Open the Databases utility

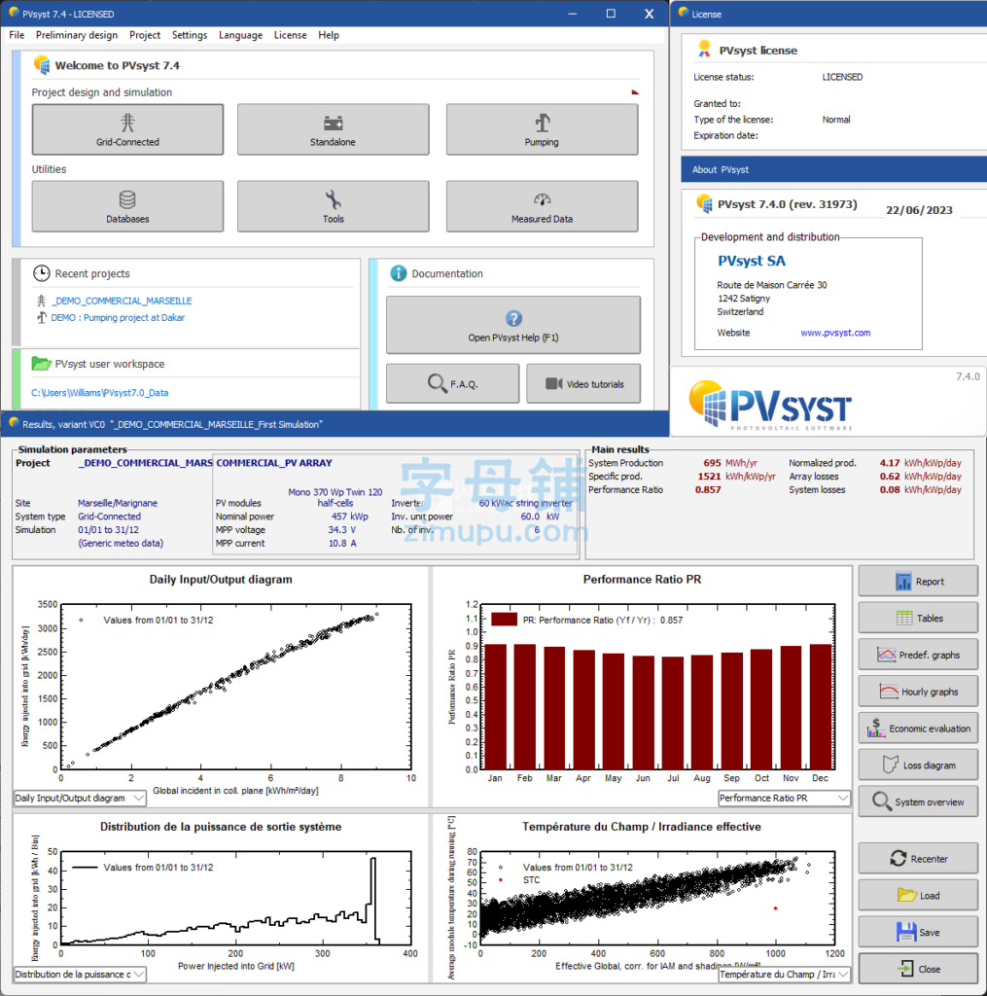pyautogui.click(x=127, y=206)
